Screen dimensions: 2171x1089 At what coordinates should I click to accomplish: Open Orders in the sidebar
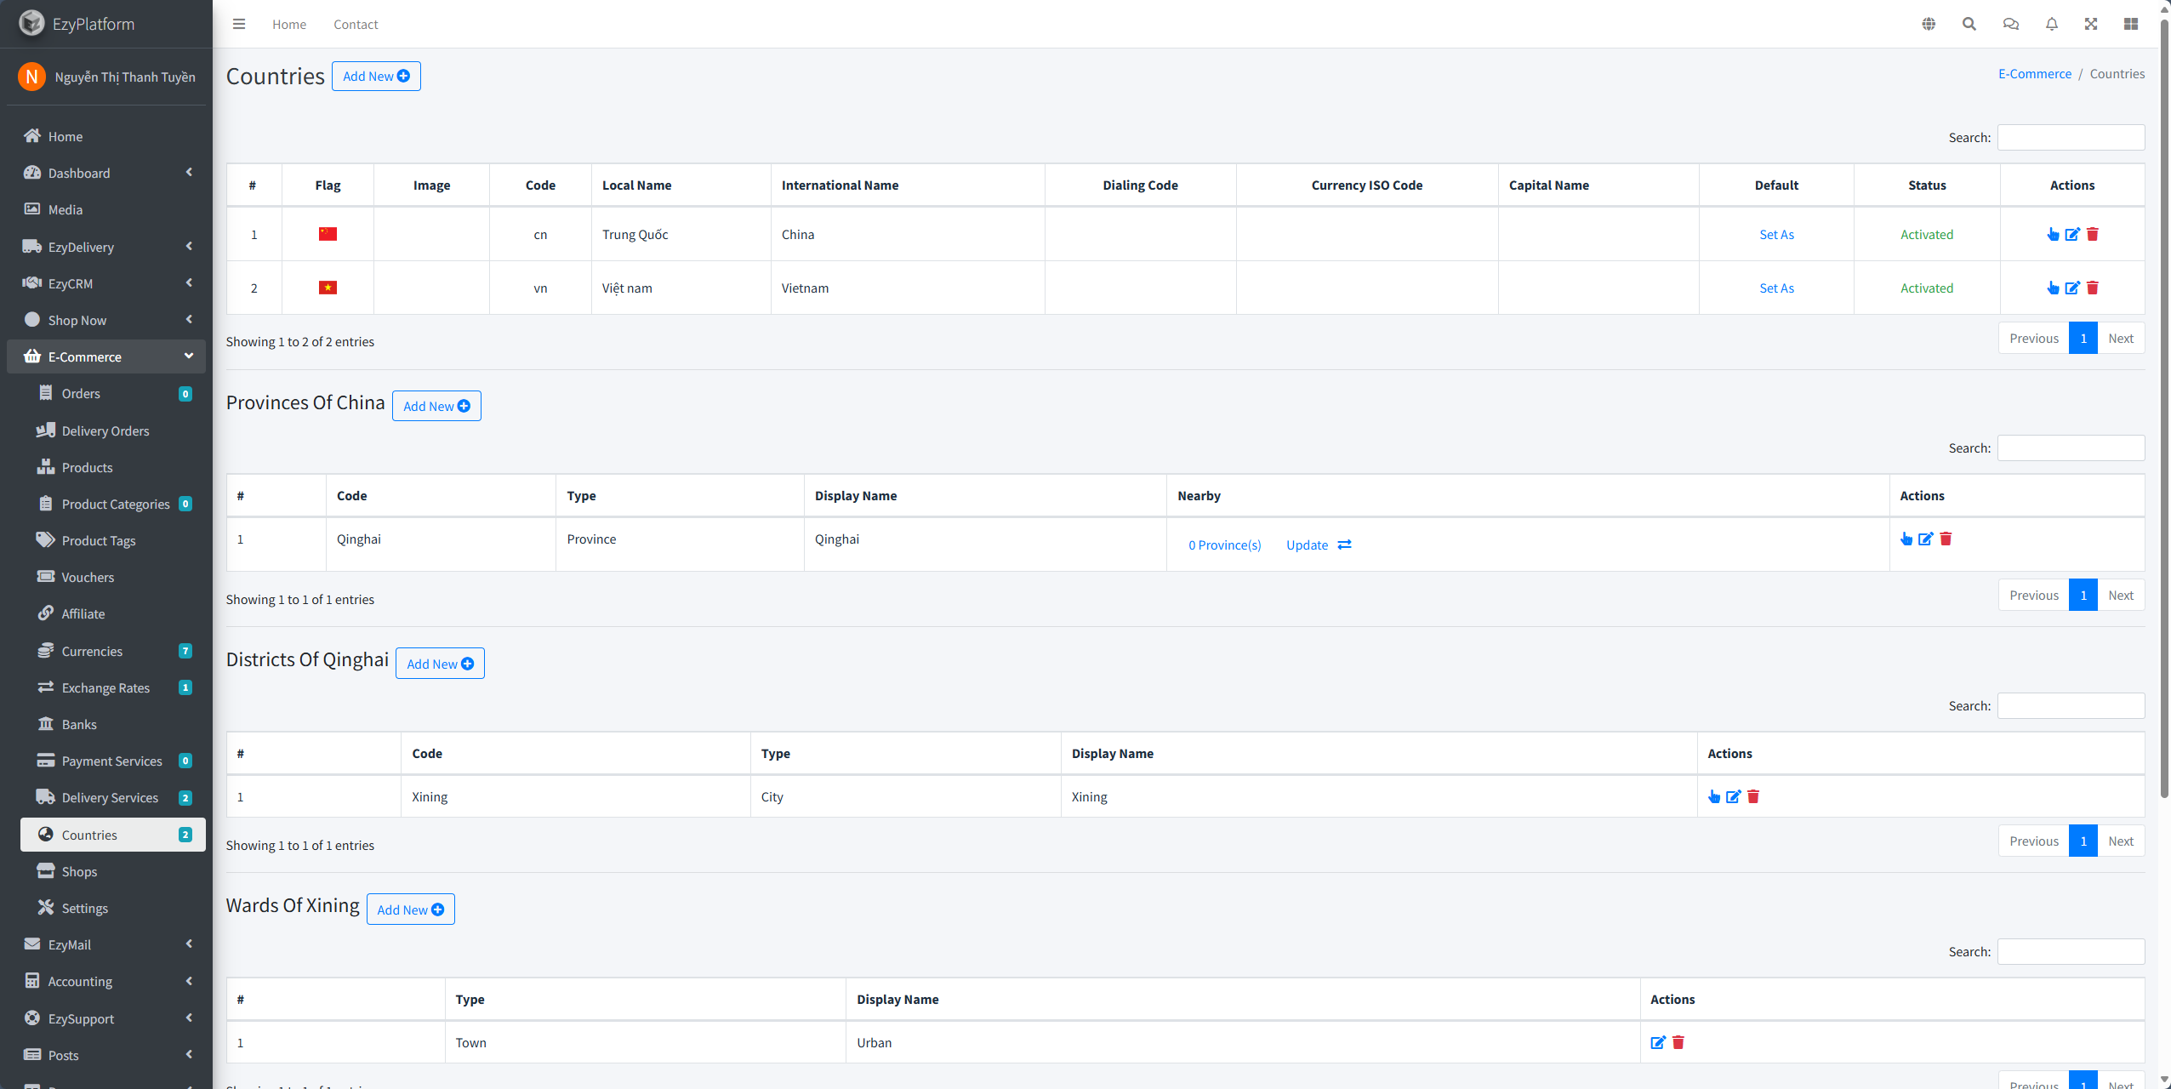113,393
